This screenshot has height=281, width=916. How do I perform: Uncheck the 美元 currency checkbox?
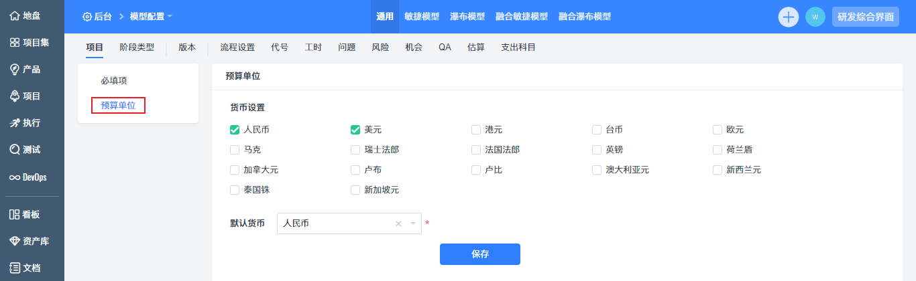click(355, 130)
